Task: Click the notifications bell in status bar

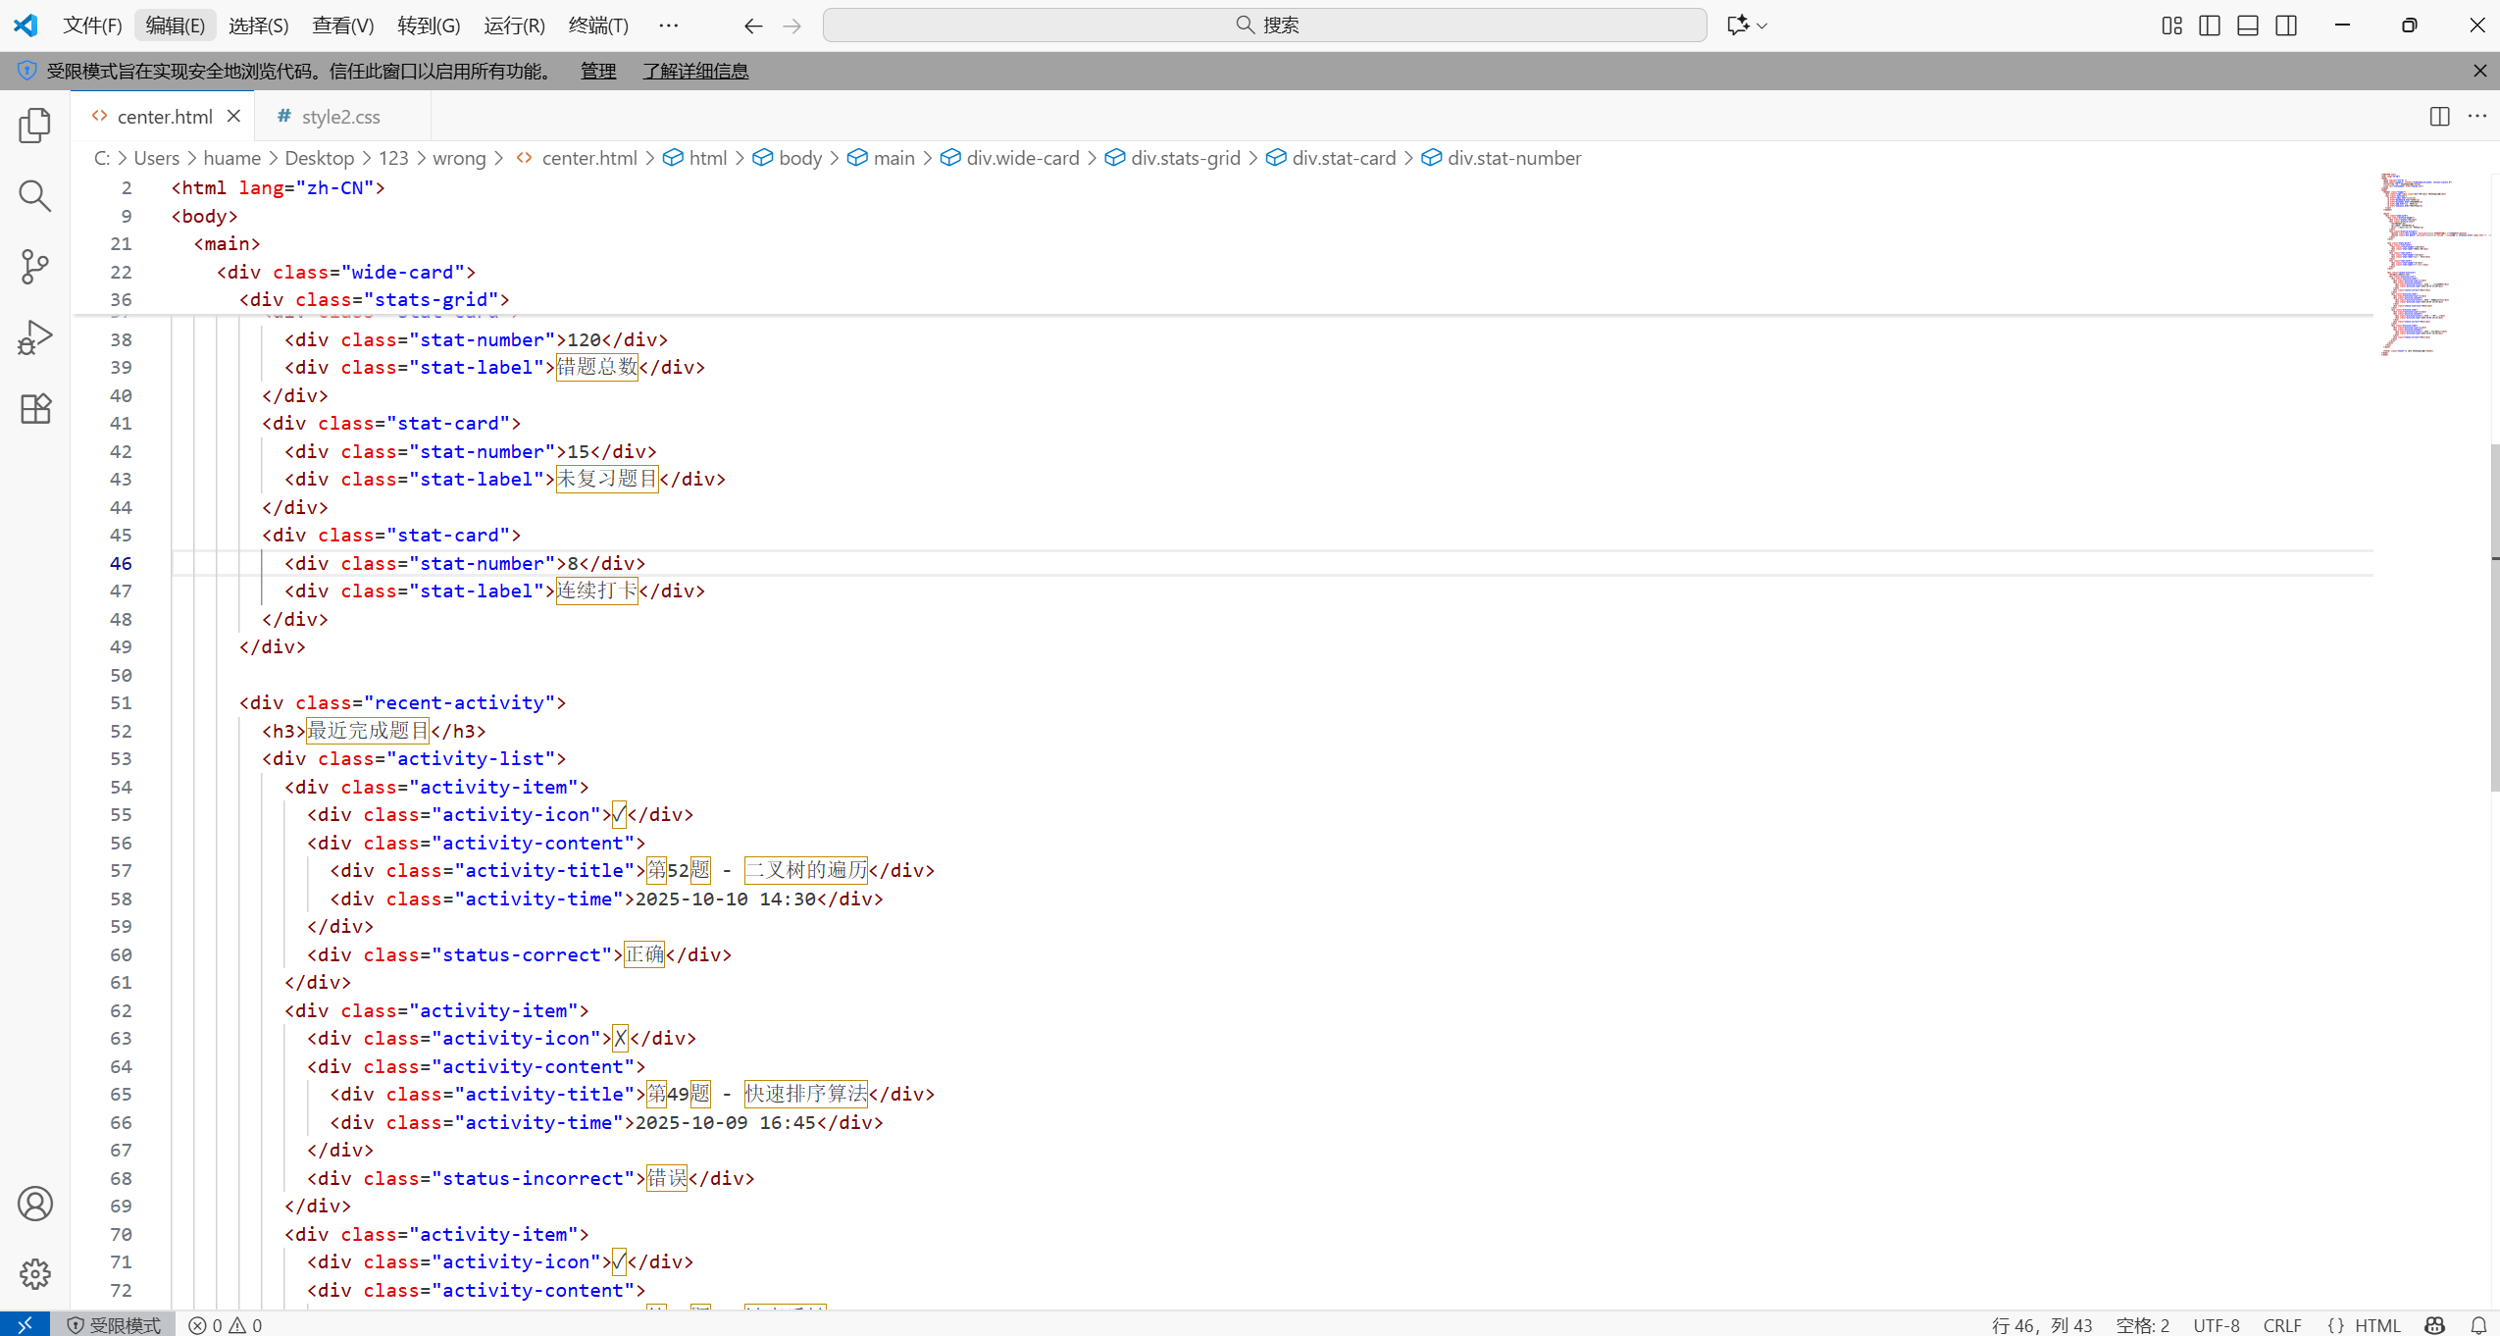Action: (x=2478, y=1325)
